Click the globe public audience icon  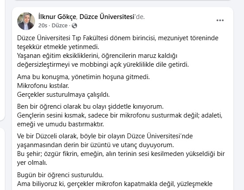click(74, 26)
